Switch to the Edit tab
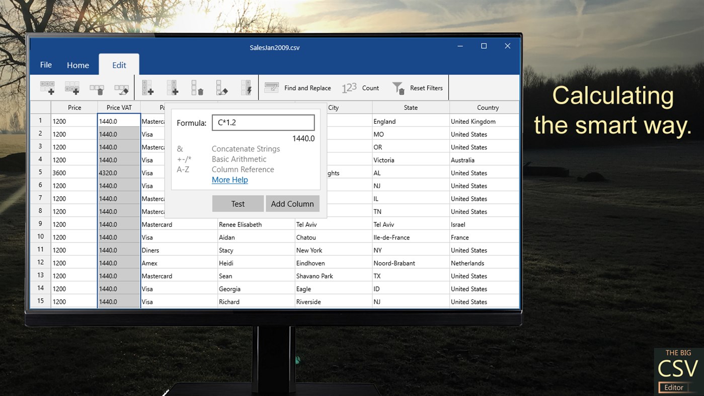The width and height of the screenshot is (704, 396). click(119, 65)
